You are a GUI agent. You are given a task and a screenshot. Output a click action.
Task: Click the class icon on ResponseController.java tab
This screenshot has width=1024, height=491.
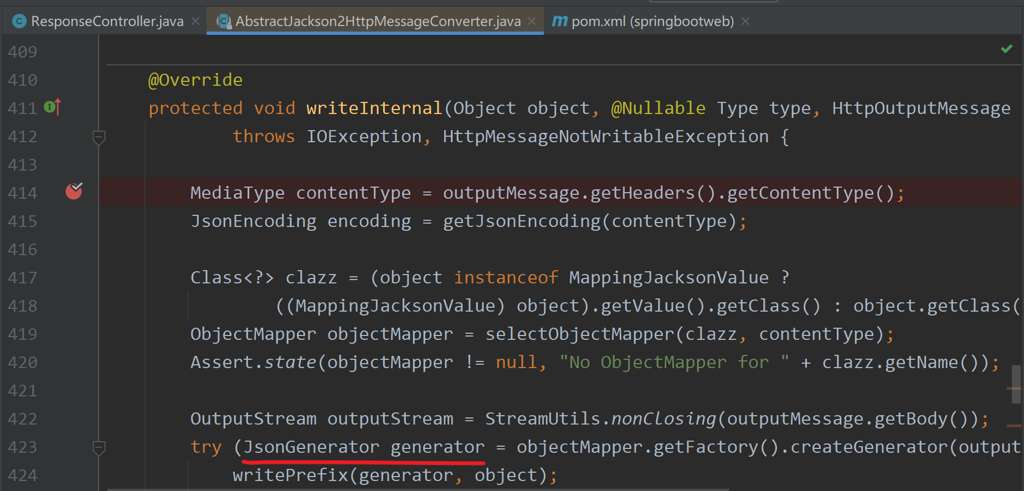19,22
